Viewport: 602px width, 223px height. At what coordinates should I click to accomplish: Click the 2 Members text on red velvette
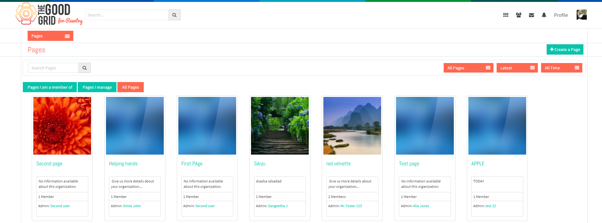click(x=337, y=197)
